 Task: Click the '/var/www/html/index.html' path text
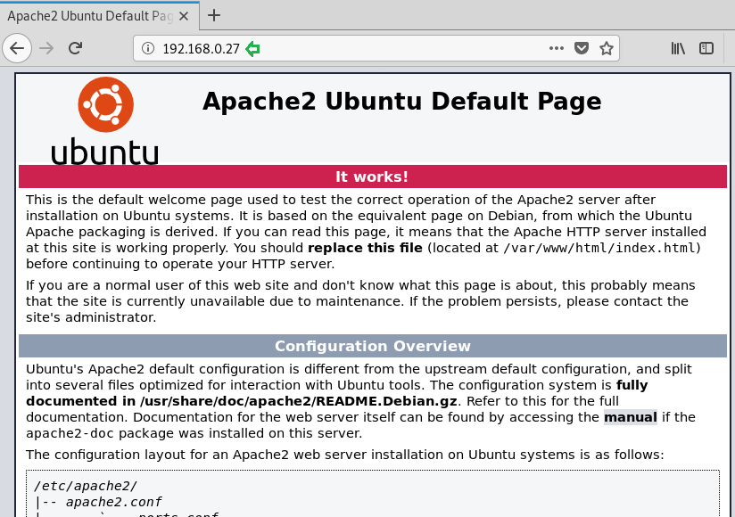(599, 248)
